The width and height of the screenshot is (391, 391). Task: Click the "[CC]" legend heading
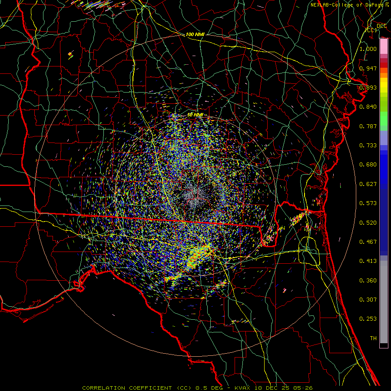pyautogui.click(x=371, y=30)
